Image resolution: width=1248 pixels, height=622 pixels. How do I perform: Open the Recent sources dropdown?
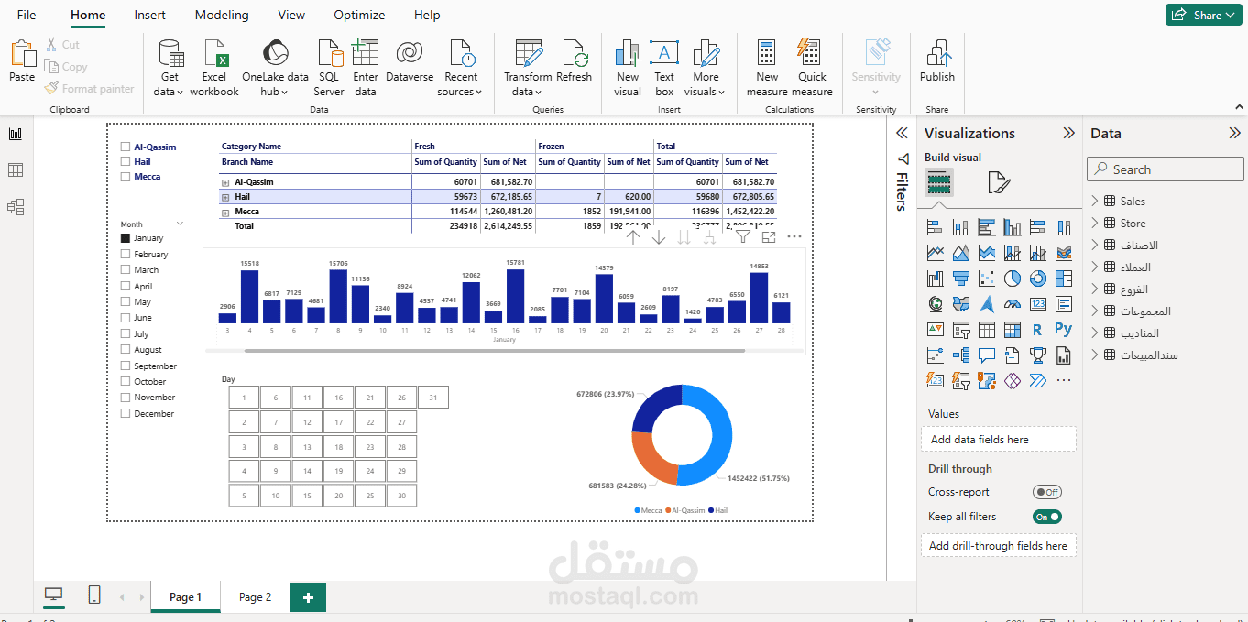point(461,68)
